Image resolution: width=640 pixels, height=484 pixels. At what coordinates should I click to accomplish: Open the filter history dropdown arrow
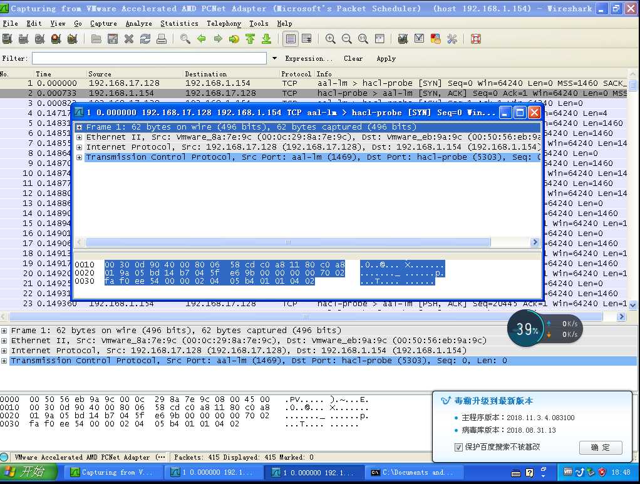(275, 58)
